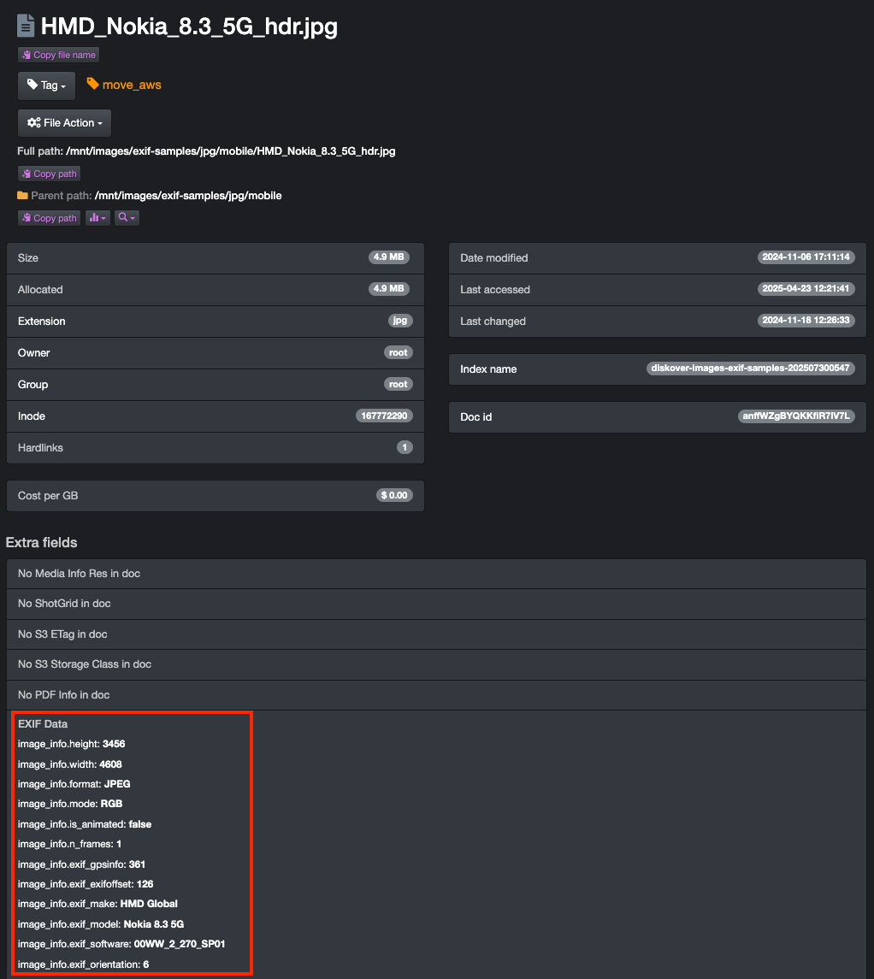Open the bar chart analytics dropdown

[98, 218]
